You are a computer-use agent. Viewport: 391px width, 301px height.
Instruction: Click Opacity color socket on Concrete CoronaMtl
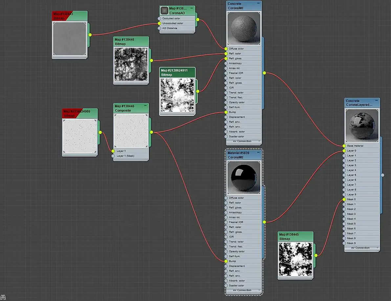click(x=226, y=102)
